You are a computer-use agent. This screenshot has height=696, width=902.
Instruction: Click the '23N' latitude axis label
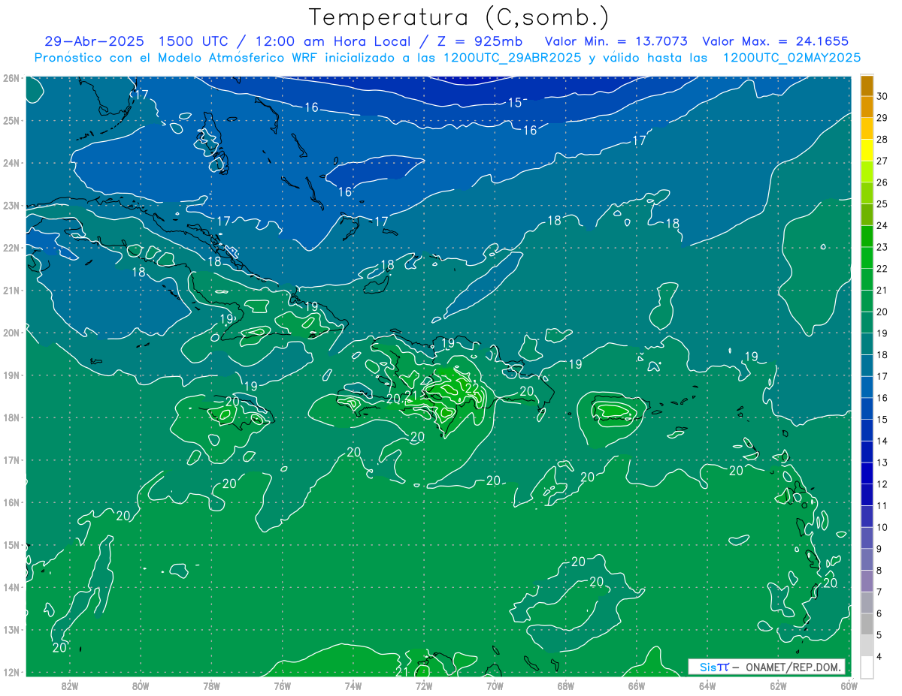11,205
